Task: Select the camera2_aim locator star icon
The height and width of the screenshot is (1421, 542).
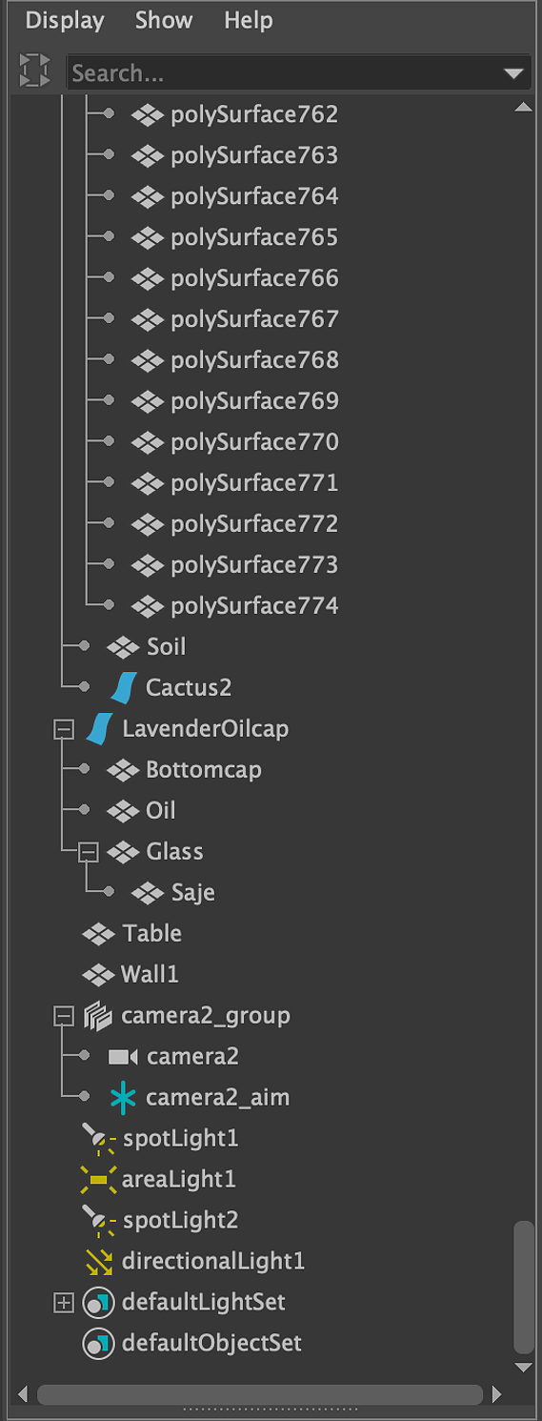Action: pos(123,1097)
